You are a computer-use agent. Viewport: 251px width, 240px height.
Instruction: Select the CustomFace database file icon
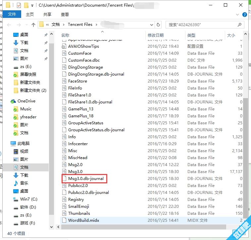(64, 53)
